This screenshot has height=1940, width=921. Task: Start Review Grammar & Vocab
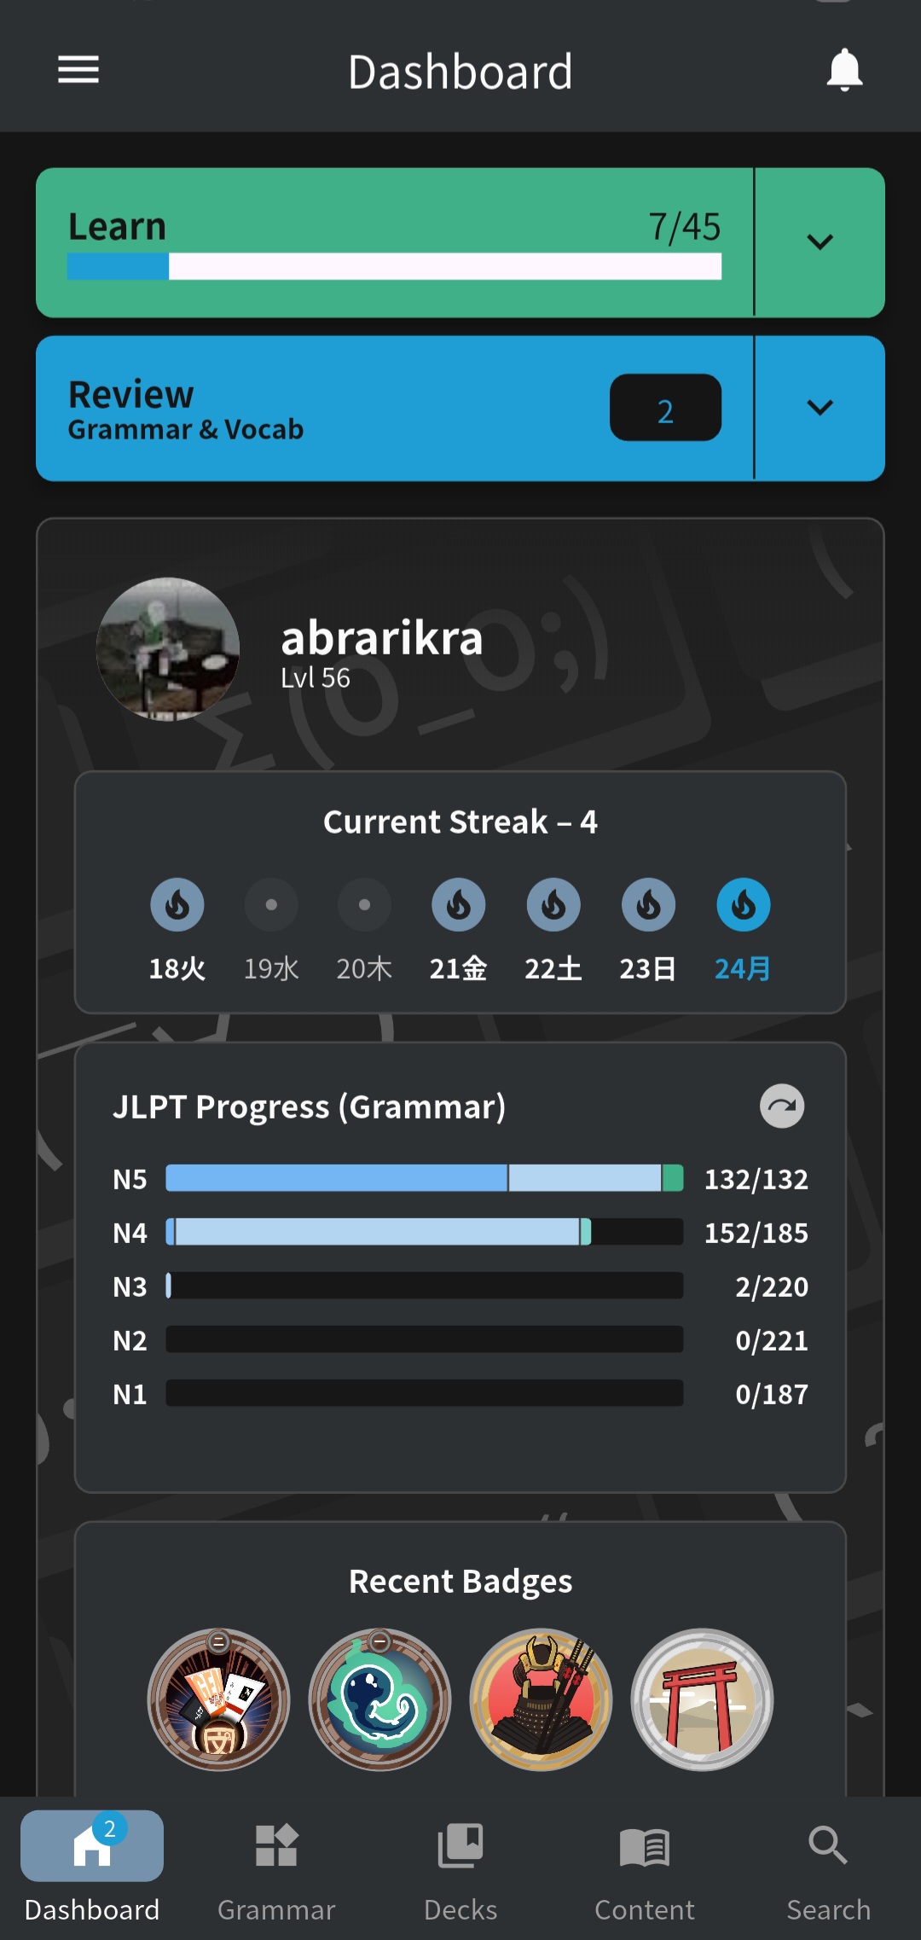(x=395, y=408)
